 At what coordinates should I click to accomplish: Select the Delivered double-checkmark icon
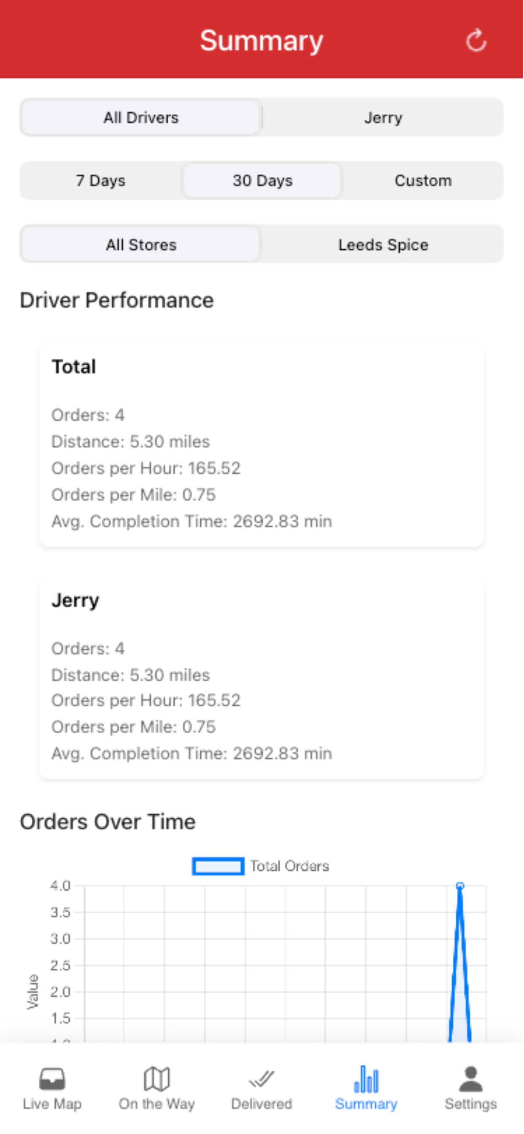click(262, 1079)
